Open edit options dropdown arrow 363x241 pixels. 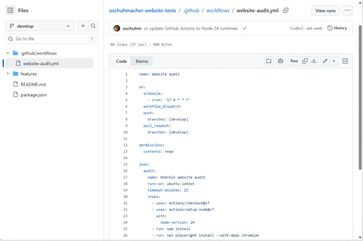pyautogui.click(x=334, y=61)
